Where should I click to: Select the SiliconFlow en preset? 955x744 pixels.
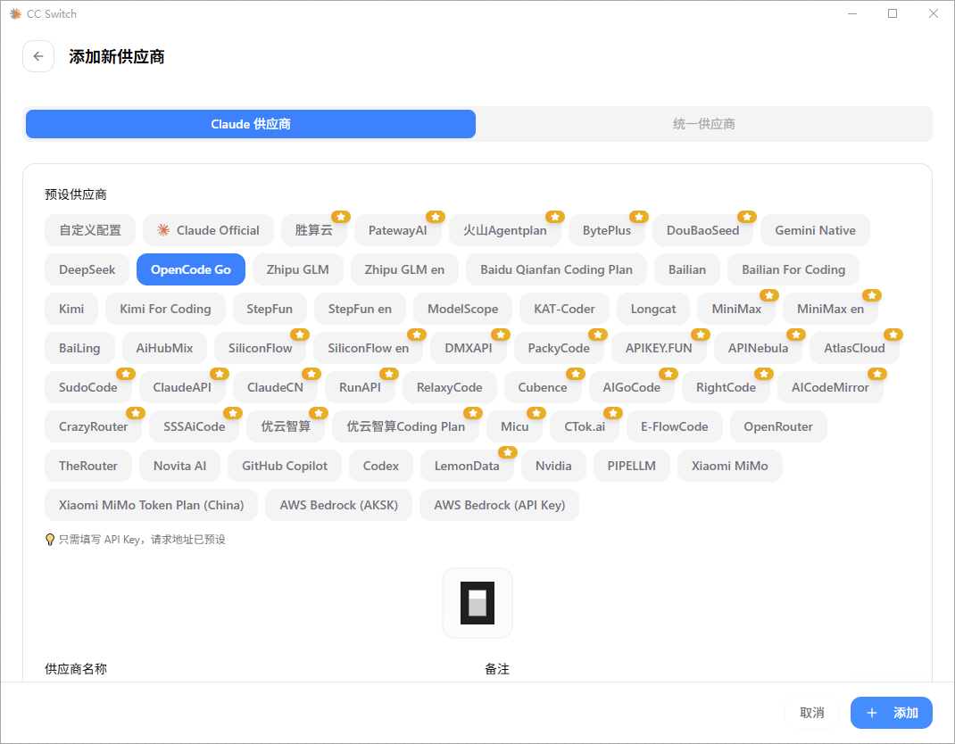click(368, 348)
